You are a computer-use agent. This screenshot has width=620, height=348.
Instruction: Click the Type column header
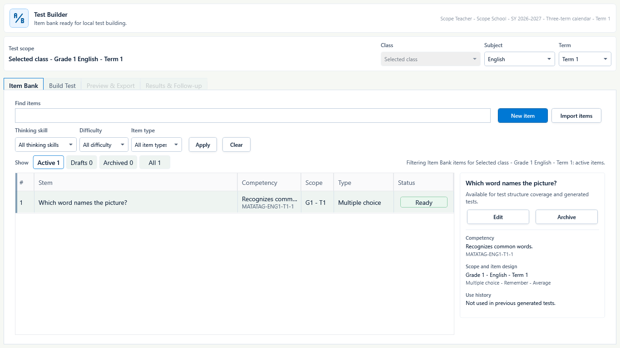[364, 183]
